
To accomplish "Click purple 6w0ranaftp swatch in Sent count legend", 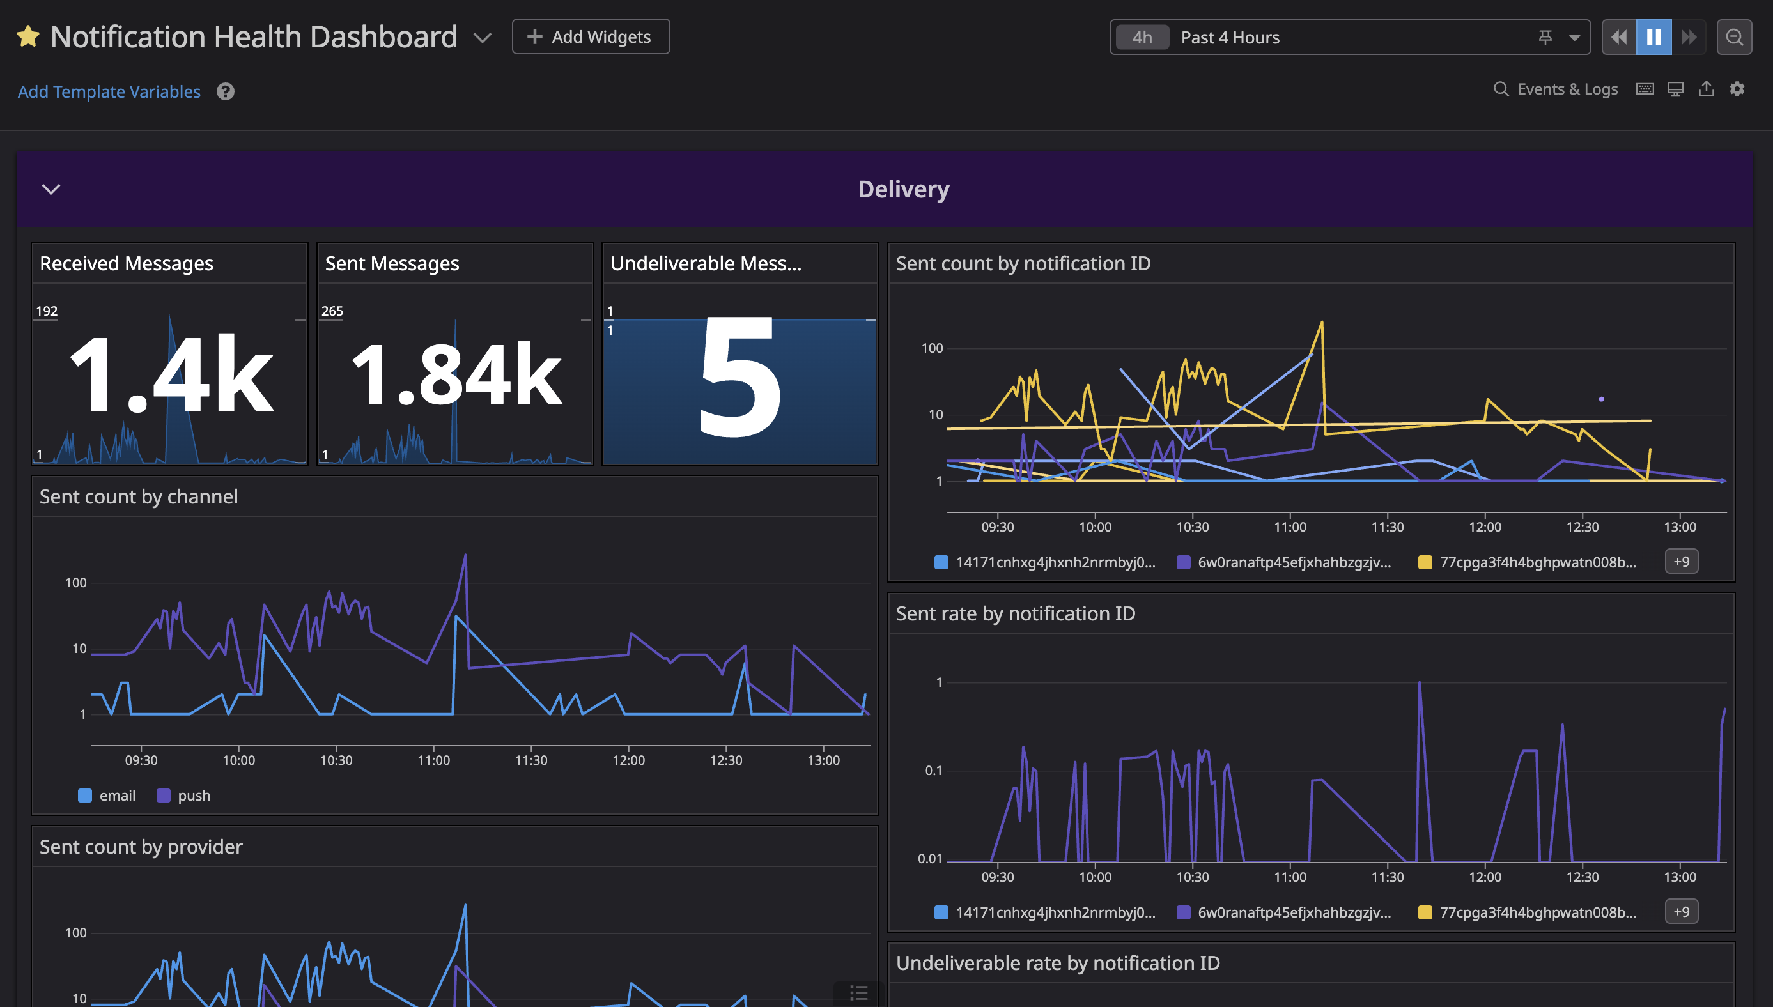I will (1183, 562).
